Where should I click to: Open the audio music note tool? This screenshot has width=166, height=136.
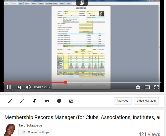tap(34, 101)
